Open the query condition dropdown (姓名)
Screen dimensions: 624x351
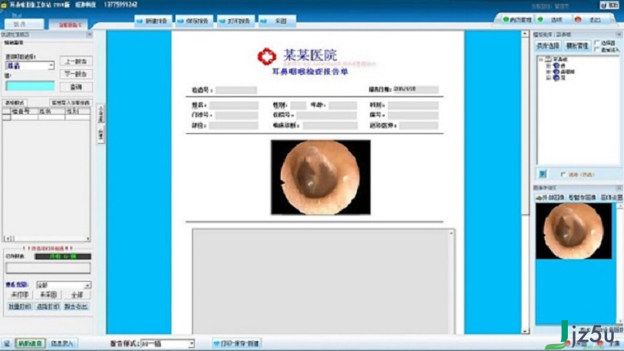point(30,65)
